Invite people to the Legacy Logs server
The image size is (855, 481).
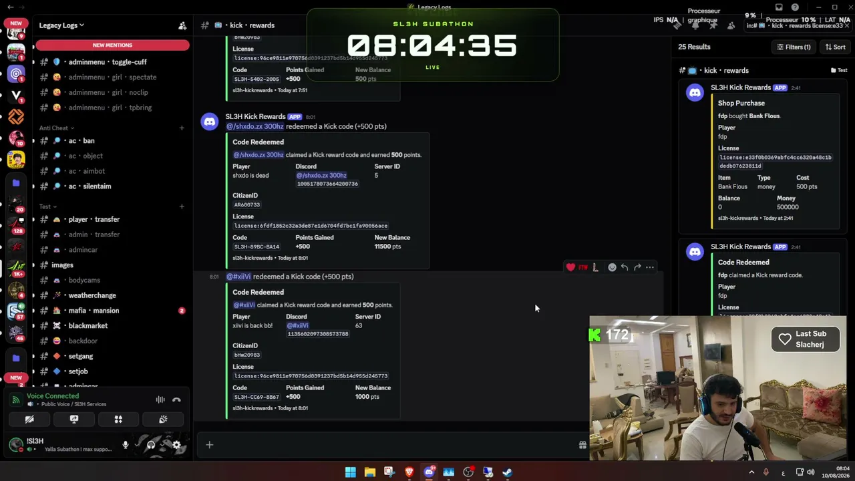(x=182, y=25)
